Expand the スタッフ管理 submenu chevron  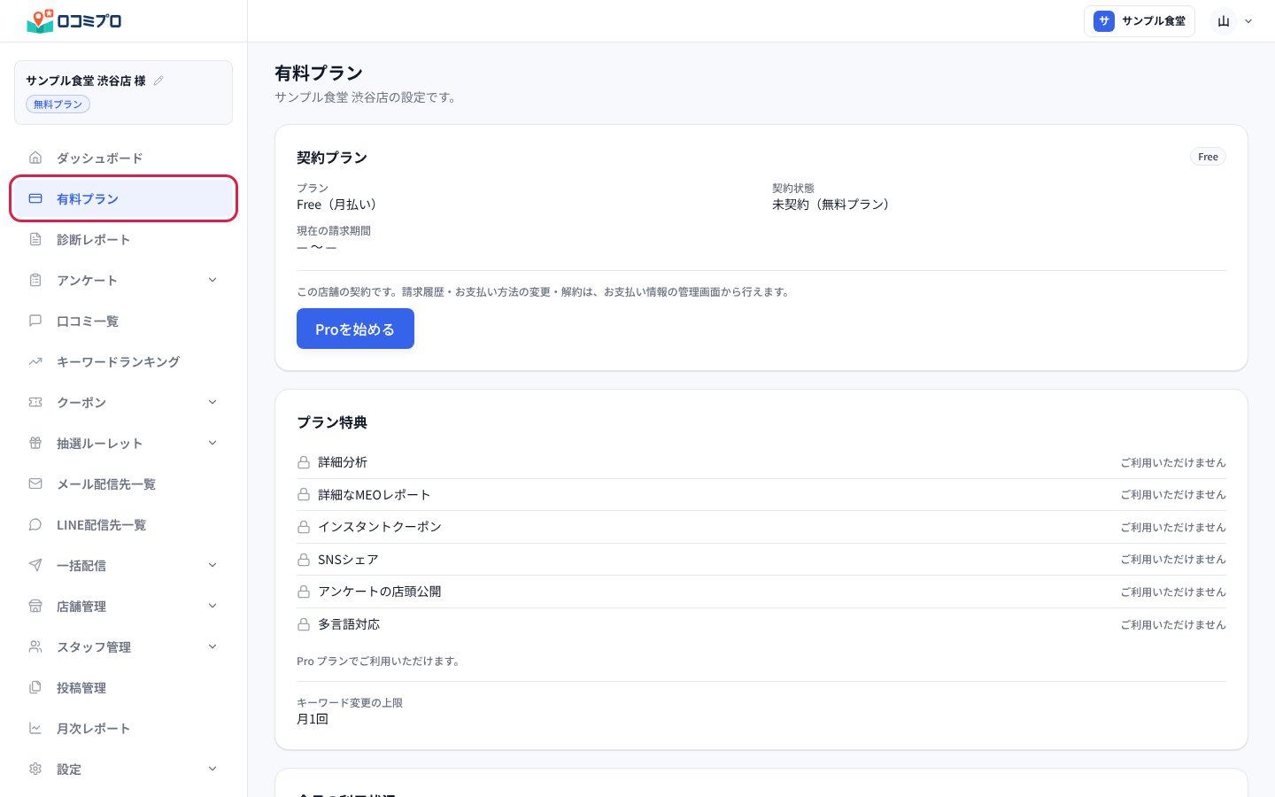[x=212, y=646]
